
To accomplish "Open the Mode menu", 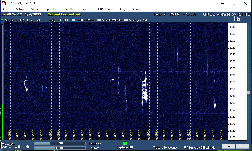I will coord(35,9).
